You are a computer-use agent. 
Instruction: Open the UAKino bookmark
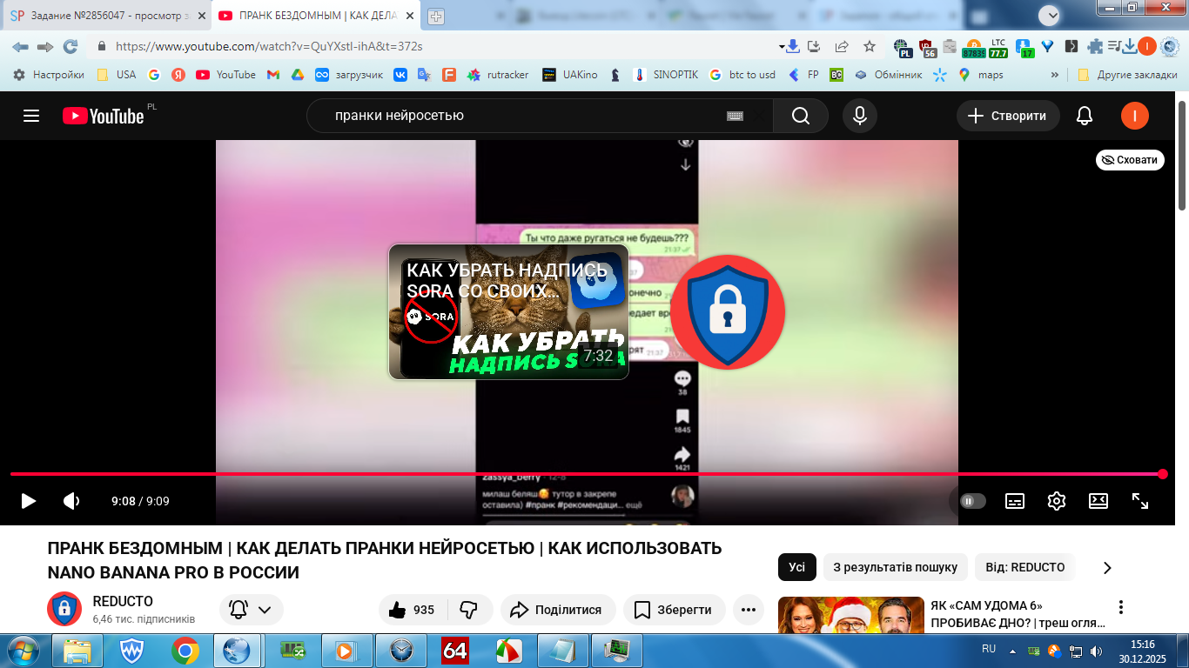[570, 75]
